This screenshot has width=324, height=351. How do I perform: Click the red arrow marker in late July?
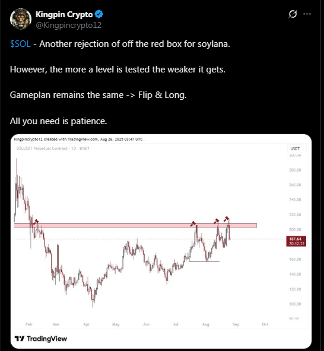click(193, 224)
